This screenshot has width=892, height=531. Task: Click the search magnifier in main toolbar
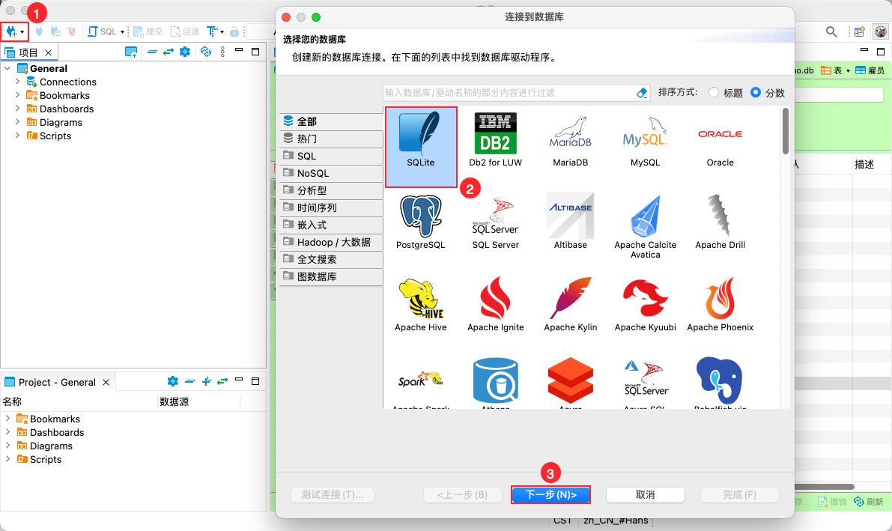831,32
